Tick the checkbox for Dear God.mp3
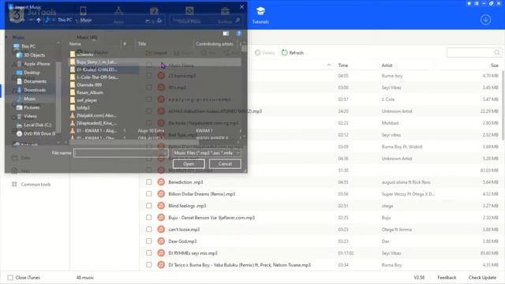Screen dimensions: 505x284 coord(149,241)
